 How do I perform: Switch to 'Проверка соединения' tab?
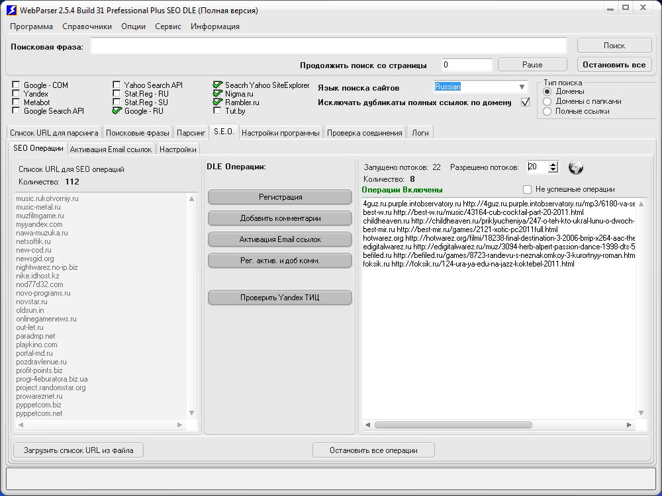tap(364, 132)
